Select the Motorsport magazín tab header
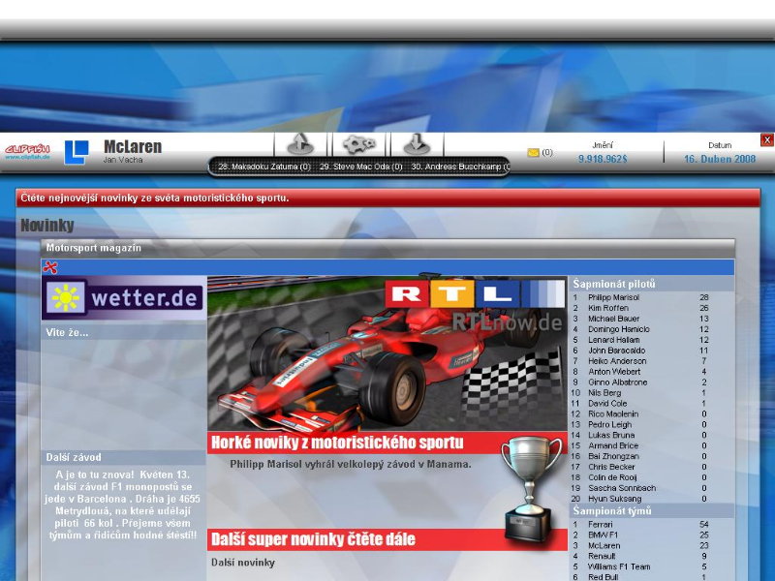This screenshot has height=581, width=775. (94, 248)
